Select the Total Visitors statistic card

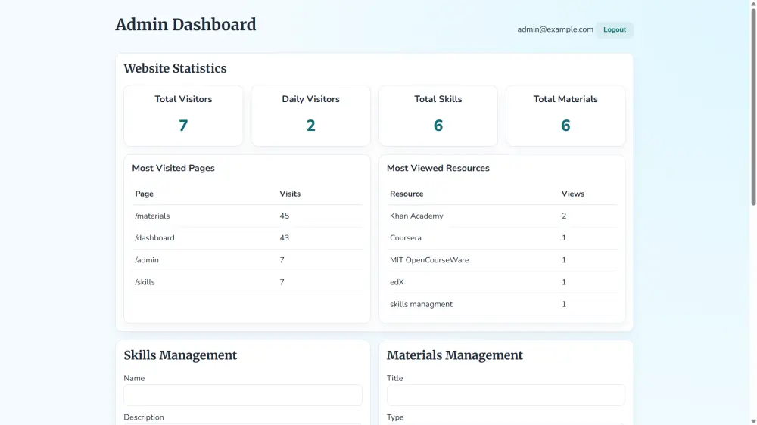click(183, 115)
